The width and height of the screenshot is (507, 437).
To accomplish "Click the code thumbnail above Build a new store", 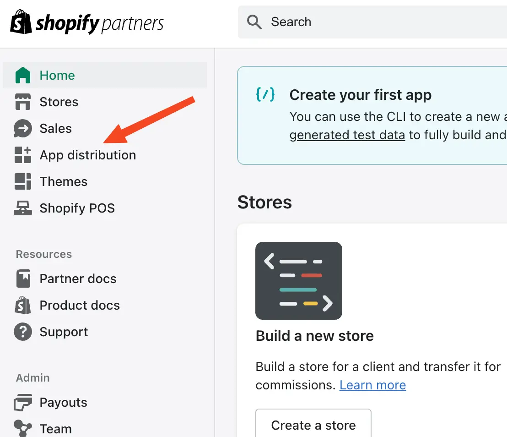I will point(298,280).
